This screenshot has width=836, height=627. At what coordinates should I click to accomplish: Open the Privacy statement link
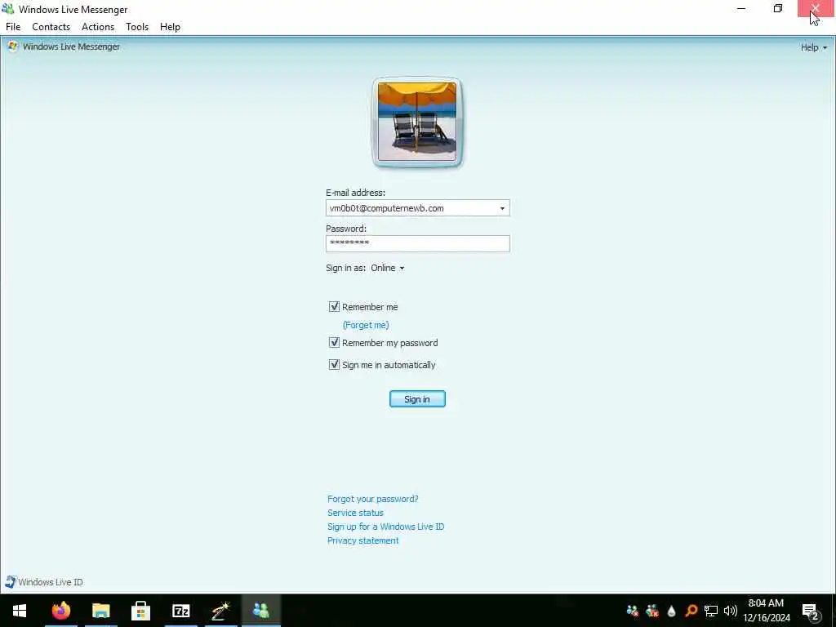(362, 540)
